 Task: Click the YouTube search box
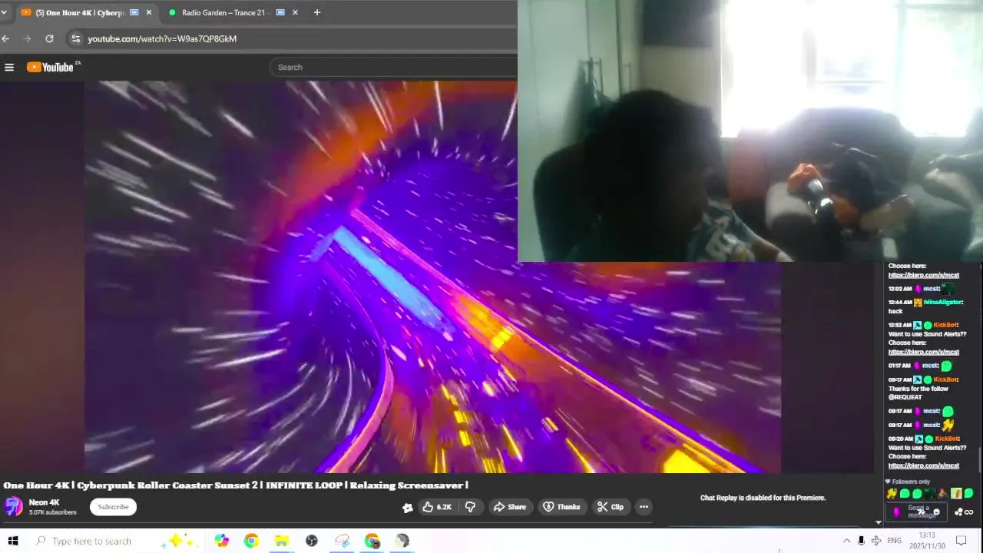click(x=394, y=68)
